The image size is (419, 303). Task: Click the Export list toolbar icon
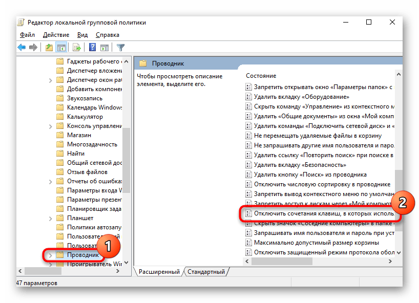(77, 48)
